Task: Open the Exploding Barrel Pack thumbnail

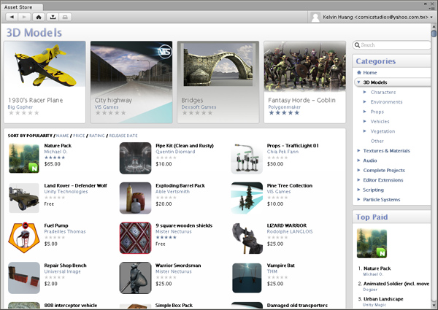Action: click(x=136, y=198)
